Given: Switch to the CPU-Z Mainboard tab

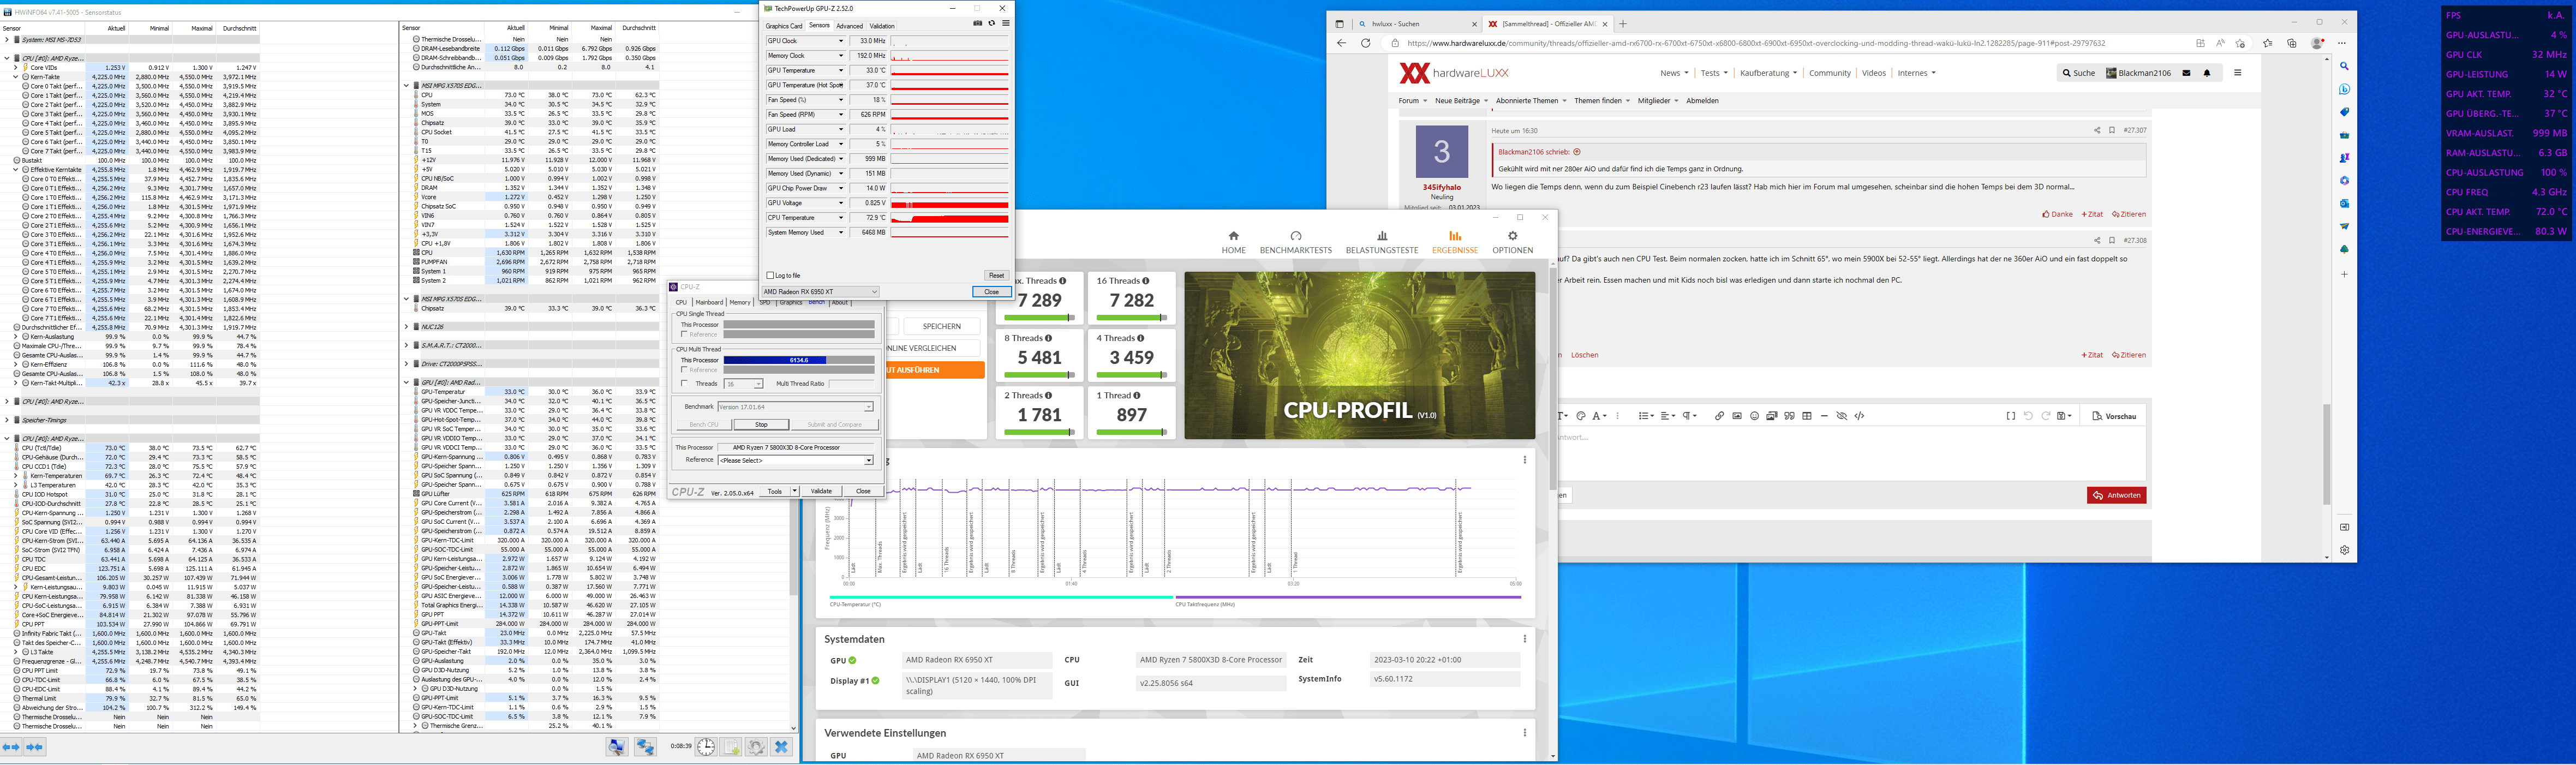Looking at the screenshot, I should pyautogui.click(x=709, y=302).
